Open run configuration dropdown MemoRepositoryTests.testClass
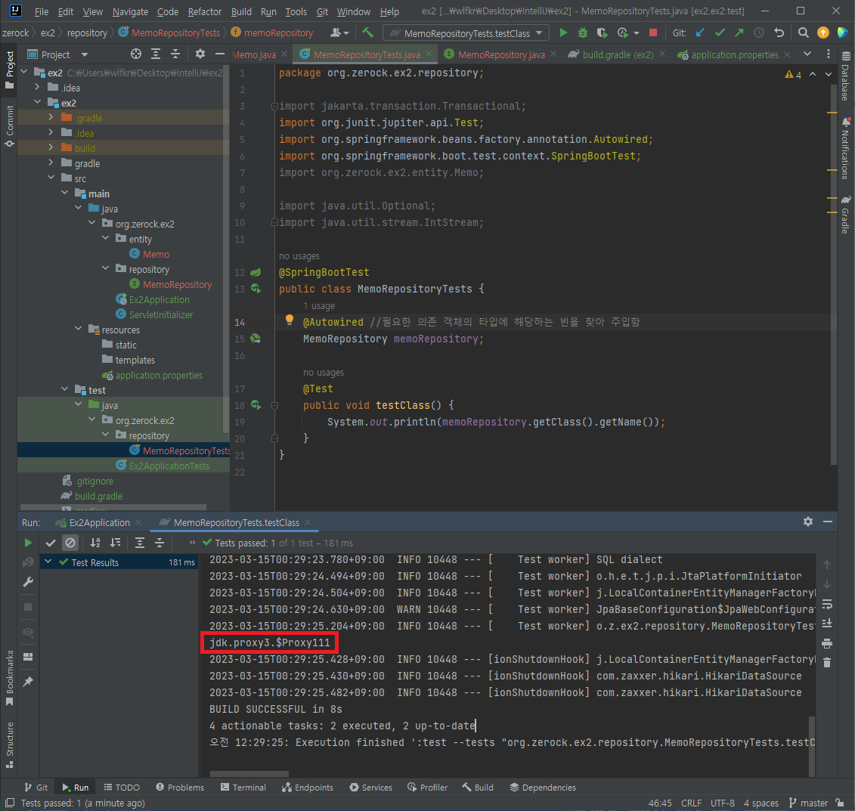The height and width of the screenshot is (811, 855). [x=466, y=33]
